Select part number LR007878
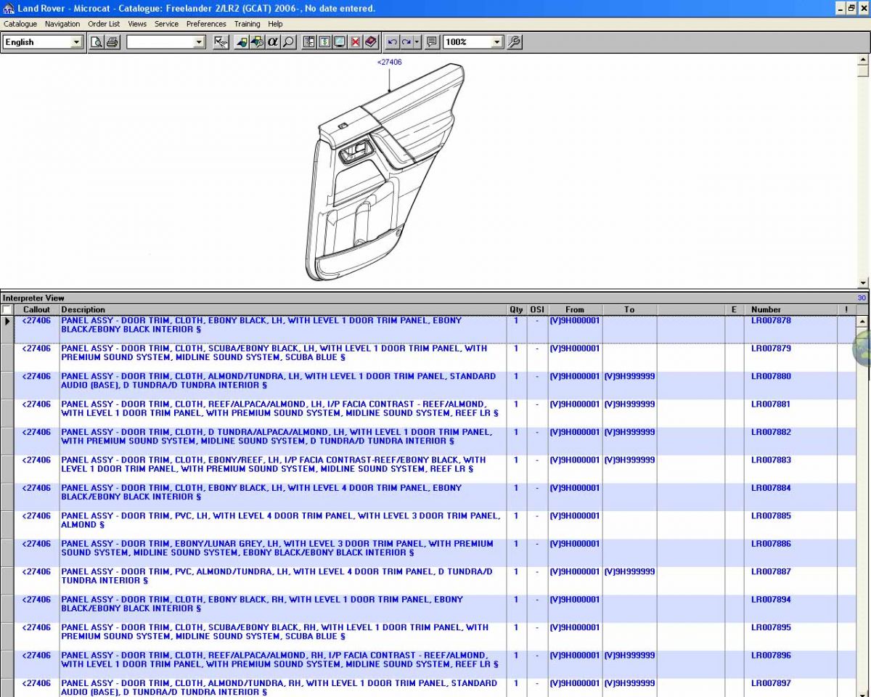This screenshot has width=871, height=697. coord(771,320)
